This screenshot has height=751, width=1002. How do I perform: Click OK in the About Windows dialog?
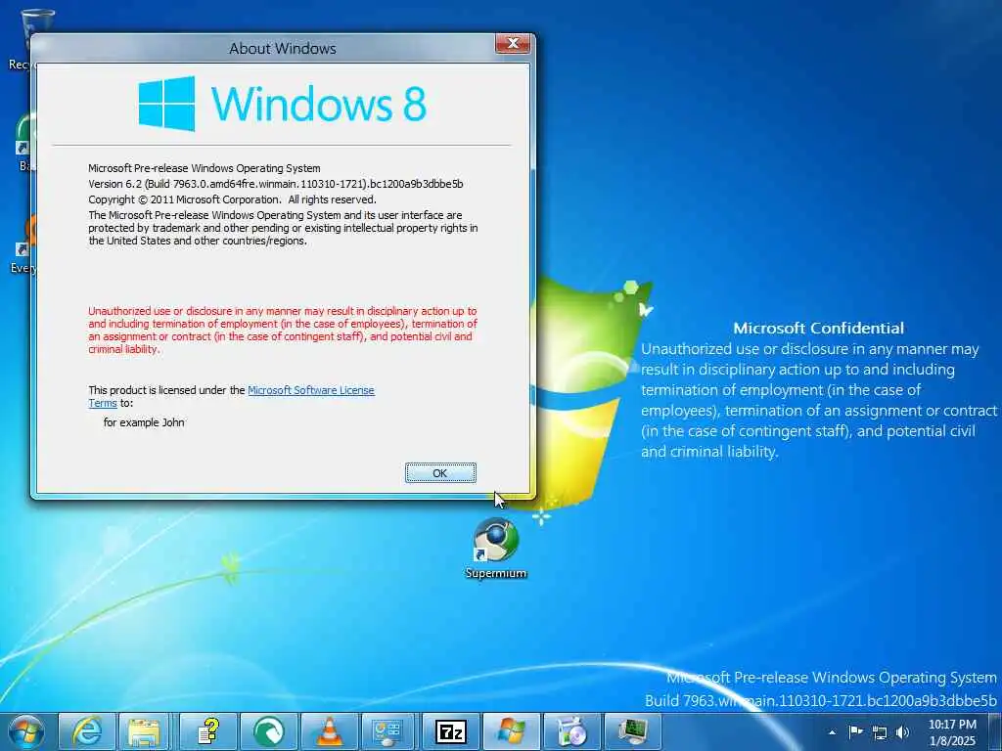click(440, 473)
